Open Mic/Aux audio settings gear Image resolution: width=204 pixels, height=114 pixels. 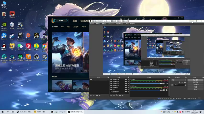click(167, 90)
